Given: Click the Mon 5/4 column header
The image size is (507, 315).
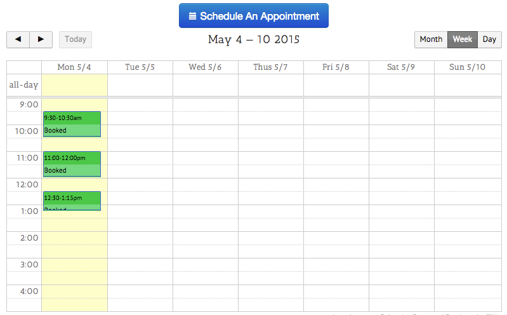Looking at the screenshot, I should (x=74, y=67).
